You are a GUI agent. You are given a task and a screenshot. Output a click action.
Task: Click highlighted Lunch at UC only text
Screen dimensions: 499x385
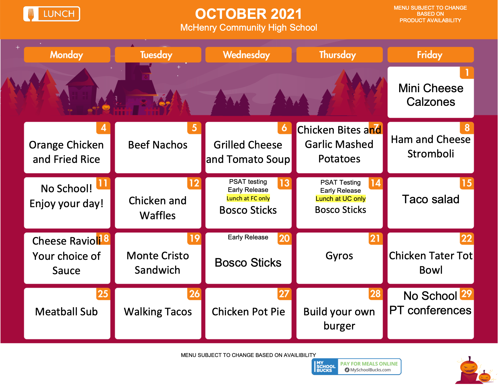(x=340, y=199)
